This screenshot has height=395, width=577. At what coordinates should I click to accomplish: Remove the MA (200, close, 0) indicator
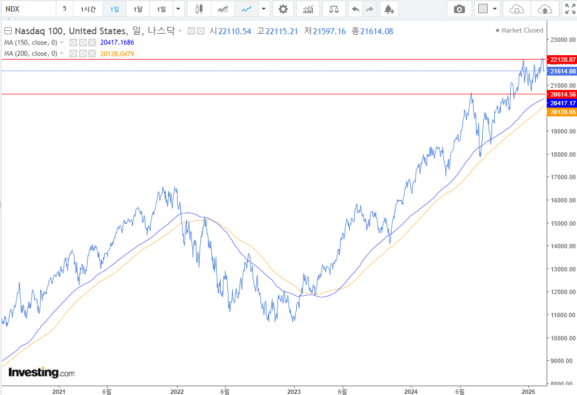pyautogui.click(x=92, y=54)
